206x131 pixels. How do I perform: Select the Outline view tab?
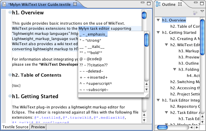[169, 4]
